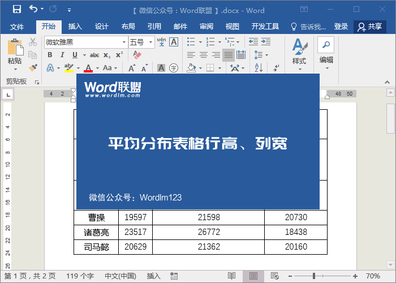
Task: Open the 编辑 editing group
Action: click(326, 54)
